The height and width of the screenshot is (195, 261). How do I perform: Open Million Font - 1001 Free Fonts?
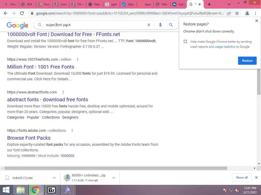pyautogui.click(x=41, y=67)
